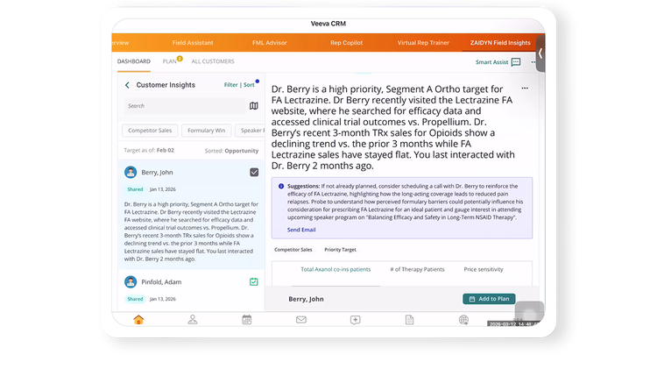Toggle planned calendar check for Pinfold, Adam
657x369 pixels.
(253, 281)
